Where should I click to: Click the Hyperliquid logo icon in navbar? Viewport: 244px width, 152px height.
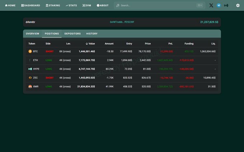coord(226,5)
